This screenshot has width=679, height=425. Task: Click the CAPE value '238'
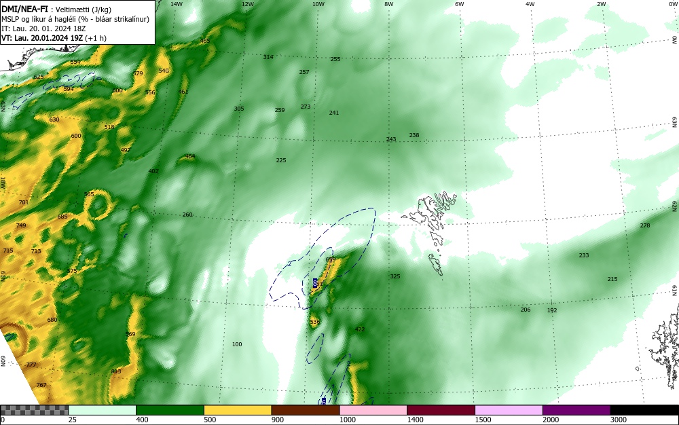tap(414, 135)
